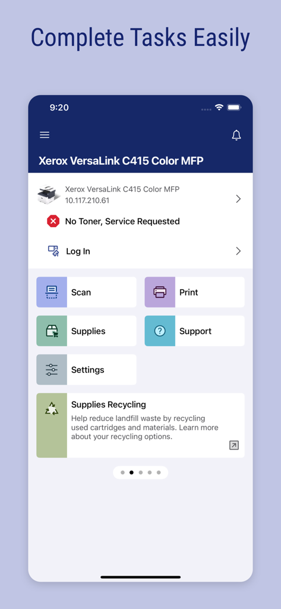The image size is (281, 609).
Task: Open notifications bell
Action: pyautogui.click(x=236, y=135)
